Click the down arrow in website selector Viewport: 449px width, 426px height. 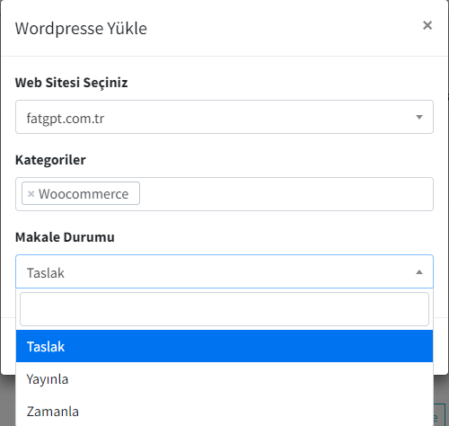click(419, 117)
